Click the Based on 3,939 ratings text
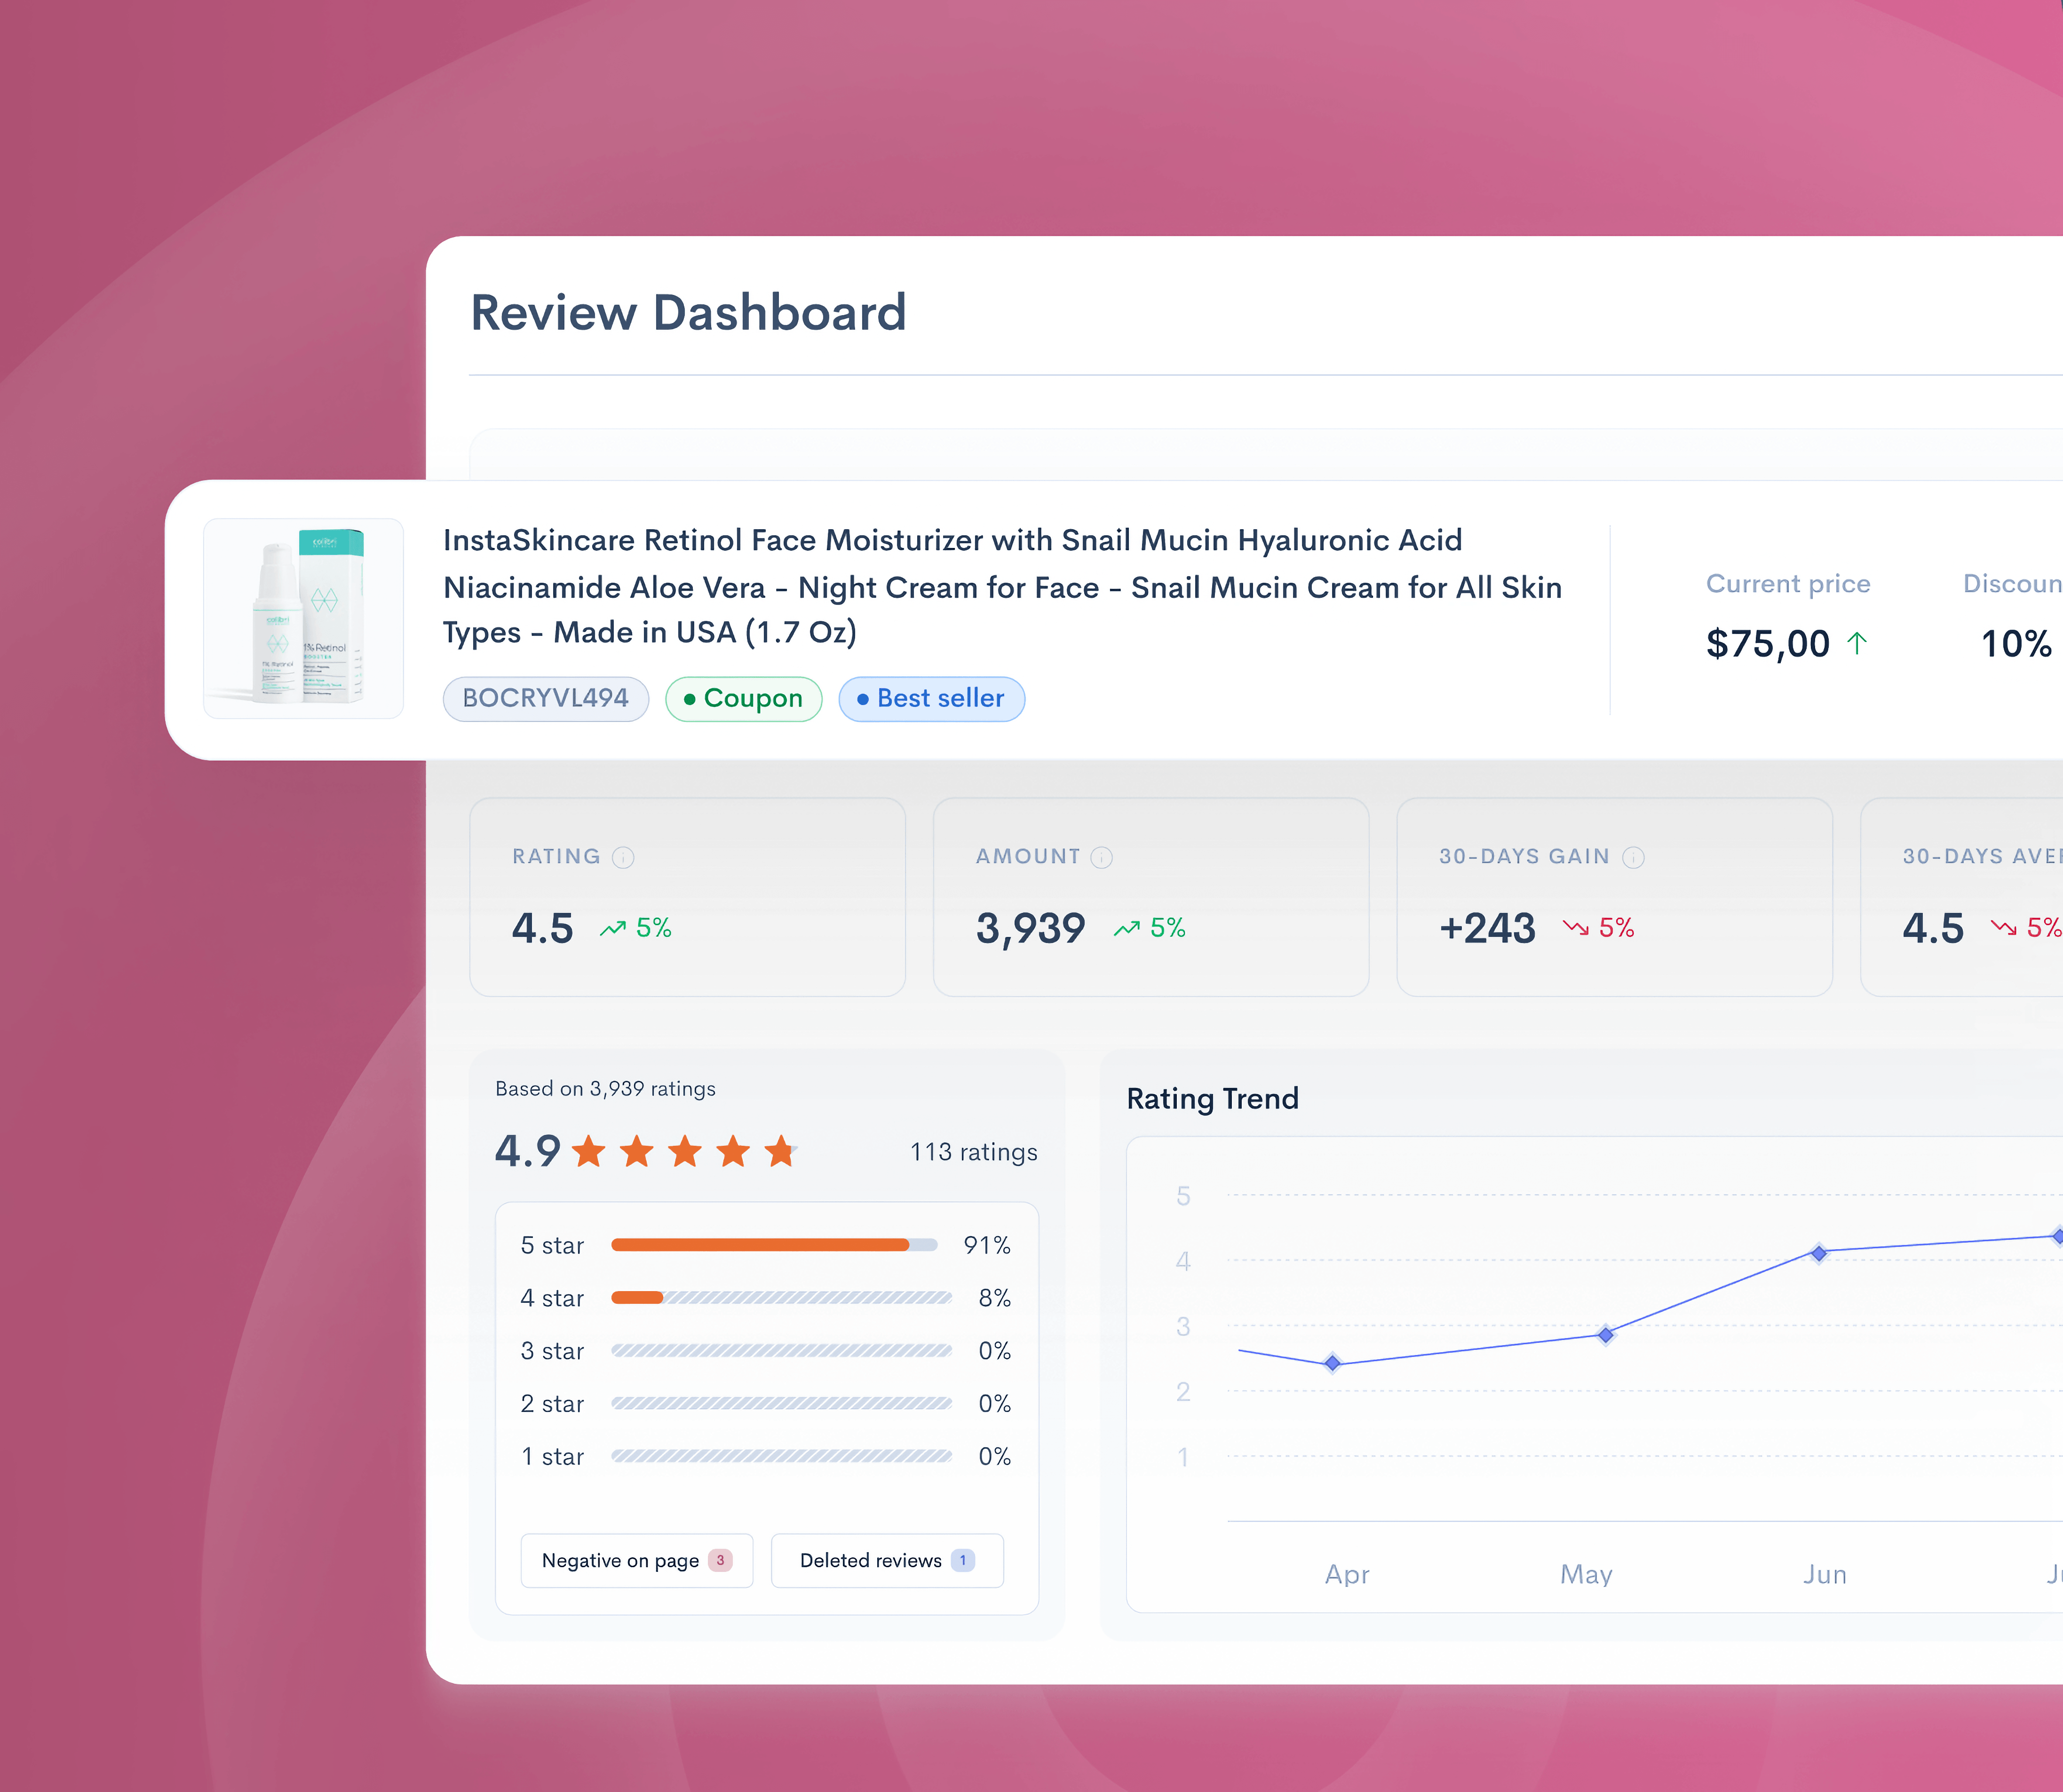The height and width of the screenshot is (1792, 2063). click(x=606, y=1089)
